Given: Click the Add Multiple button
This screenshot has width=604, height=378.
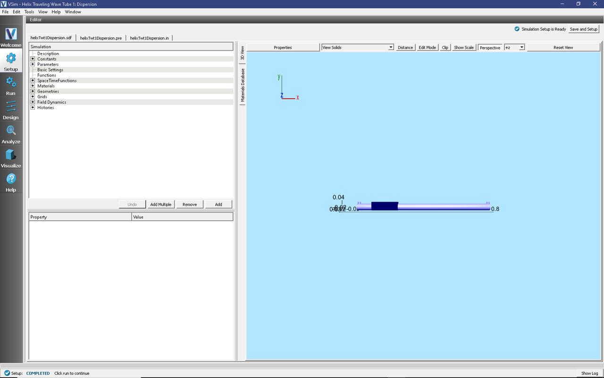Looking at the screenshot, I should (161, 204).
